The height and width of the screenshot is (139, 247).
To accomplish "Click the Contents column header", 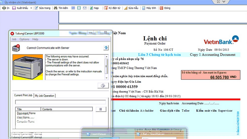I will coord(67,109).
